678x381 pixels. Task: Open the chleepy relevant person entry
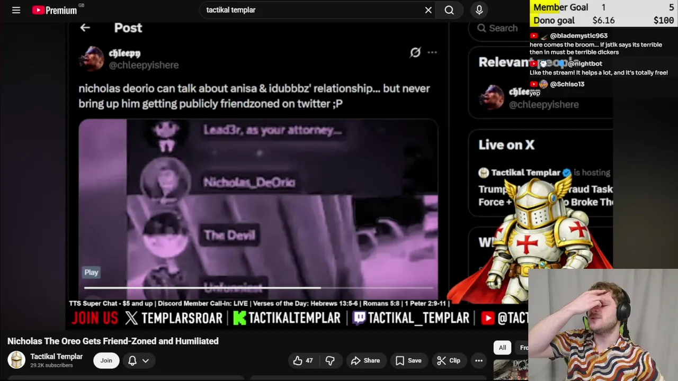[540, 98]
